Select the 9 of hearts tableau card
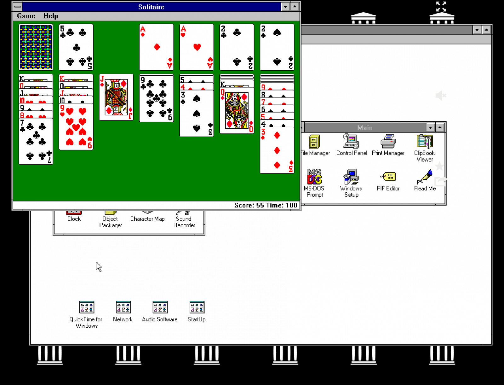This screenshot has height=385, width=504. [76, 127]
